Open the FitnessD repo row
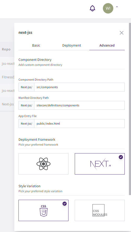Image resolution: width=131 pixels, height=232 pixels. click(x=7, y=77)
